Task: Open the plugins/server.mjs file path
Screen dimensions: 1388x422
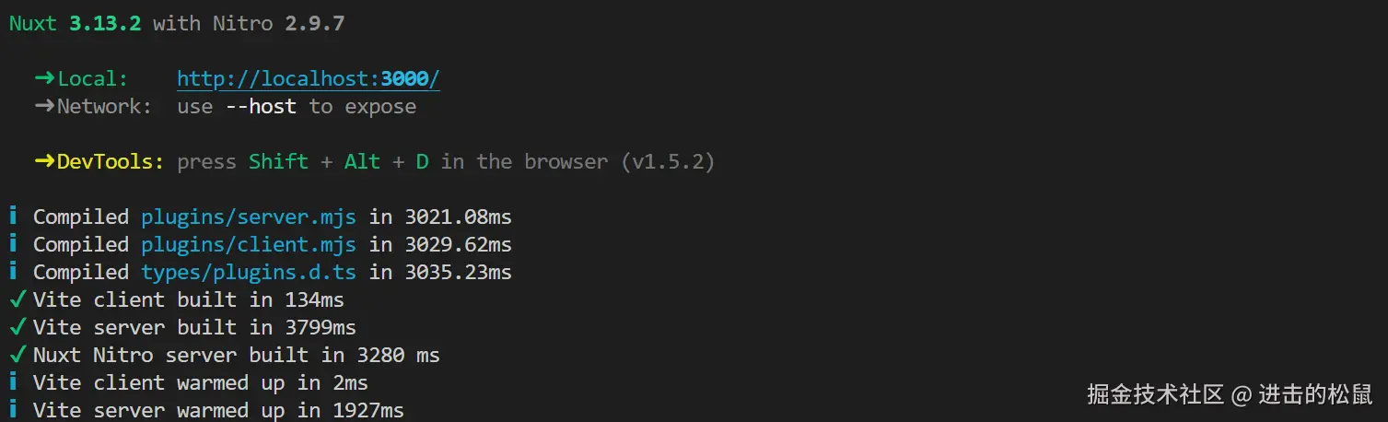Action: (x=248, y=217)
